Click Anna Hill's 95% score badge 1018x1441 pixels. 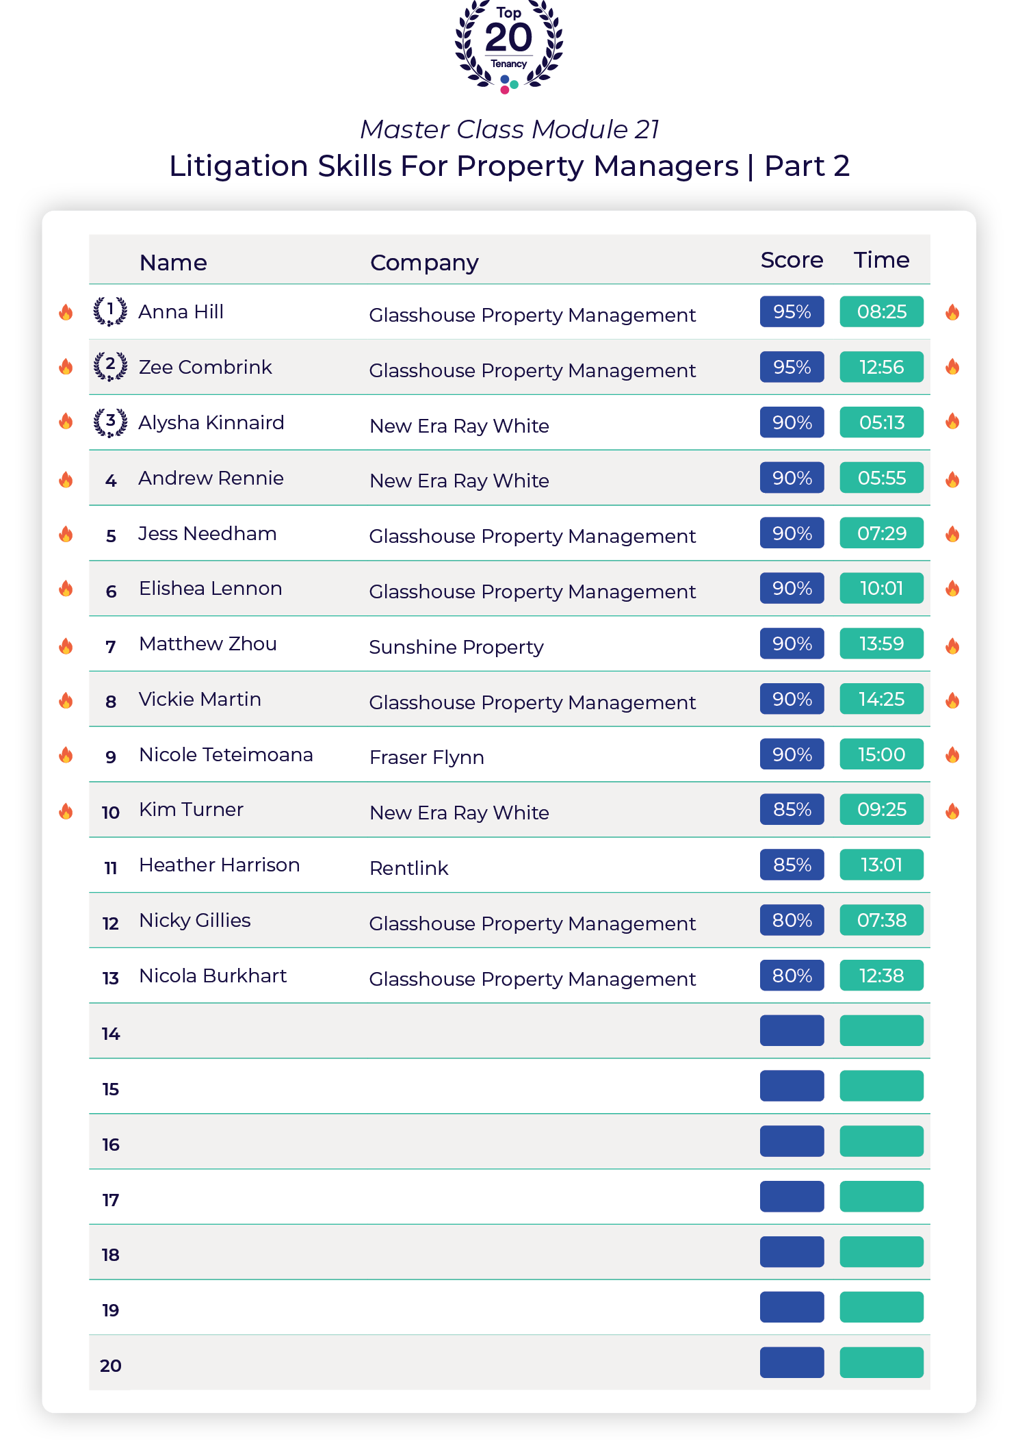(x=792, y=311)
